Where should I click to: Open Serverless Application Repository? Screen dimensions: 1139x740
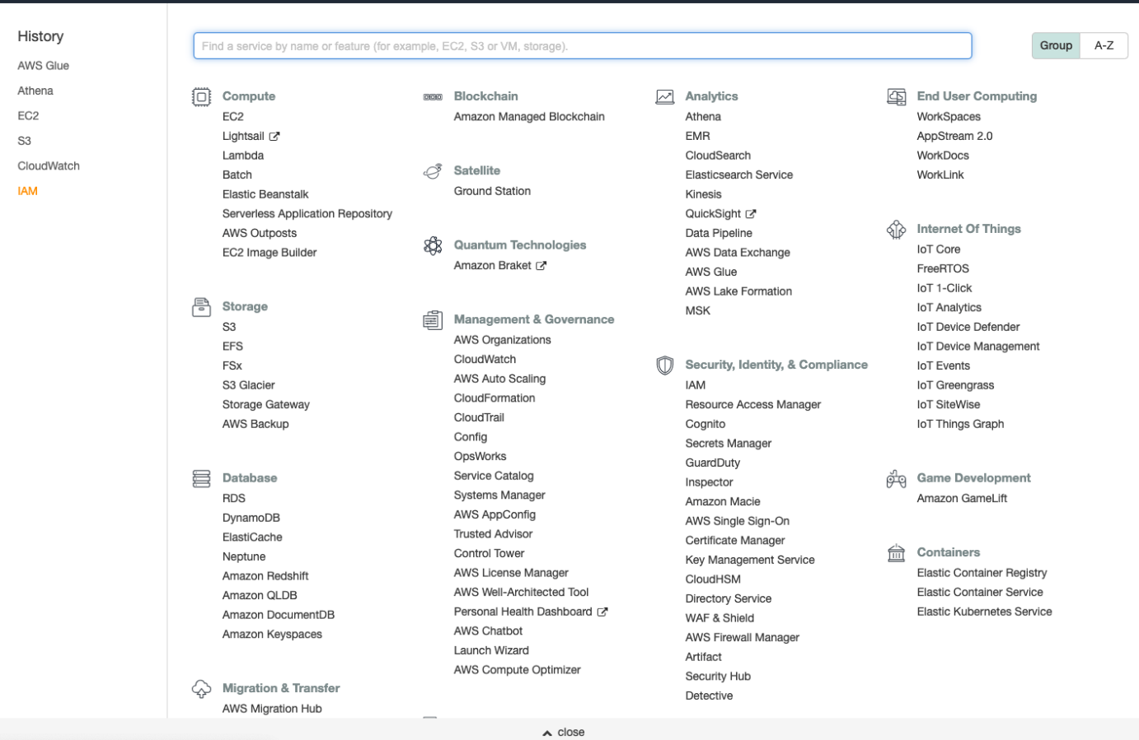(x=307, y=214)
